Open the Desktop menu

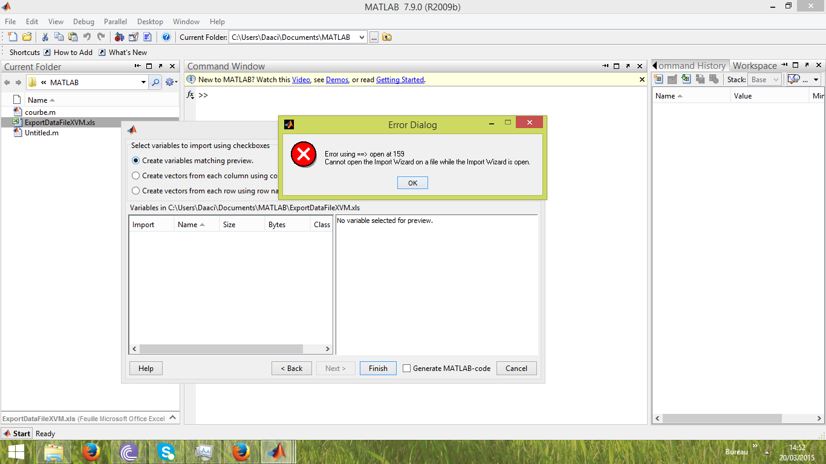(150, 22)
